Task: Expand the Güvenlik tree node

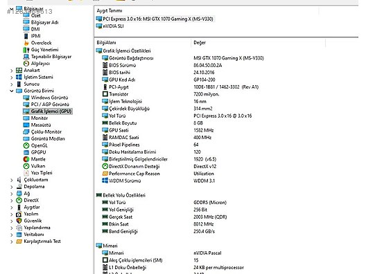Action: [x=11, y=221]
